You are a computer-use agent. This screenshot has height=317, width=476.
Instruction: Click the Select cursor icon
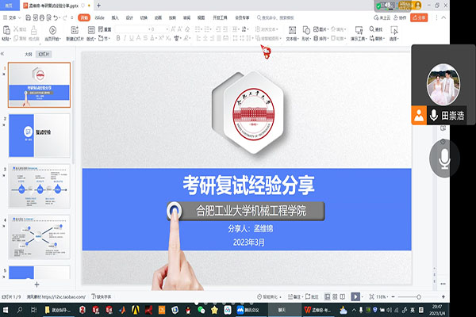coord(393,30)
